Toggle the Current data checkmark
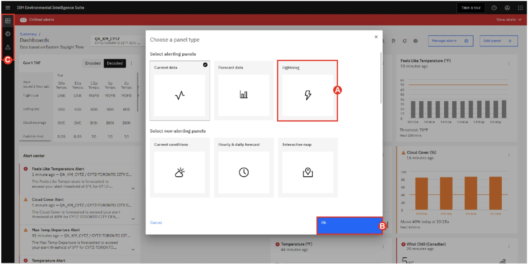 [205, 65]
